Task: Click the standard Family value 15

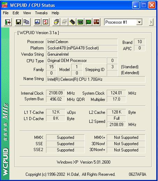Action: [x=51, y=67]
